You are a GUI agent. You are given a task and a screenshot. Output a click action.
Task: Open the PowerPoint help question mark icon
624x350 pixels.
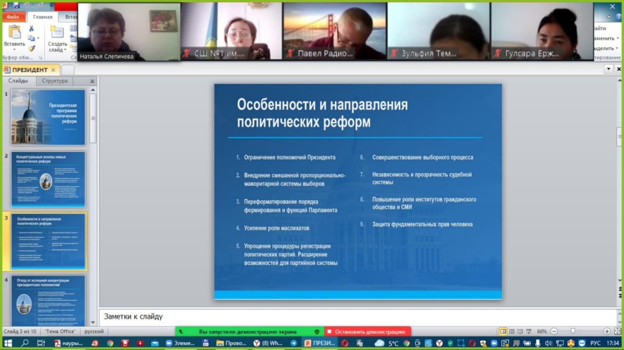pyautogui.click(x=618, y=17)
